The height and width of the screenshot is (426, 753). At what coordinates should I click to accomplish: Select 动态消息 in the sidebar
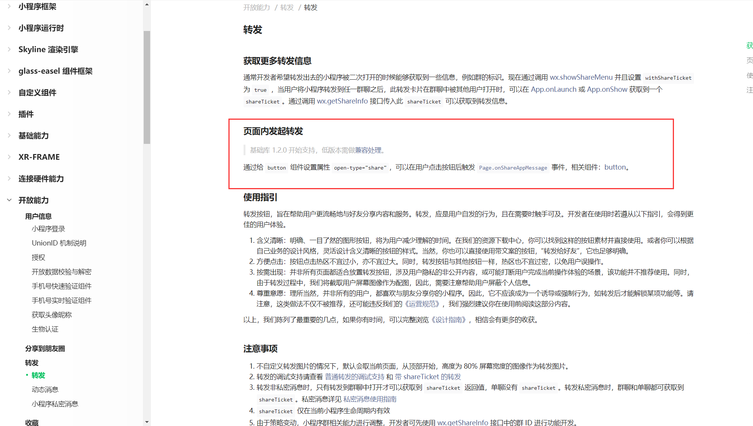coord(45,390)
